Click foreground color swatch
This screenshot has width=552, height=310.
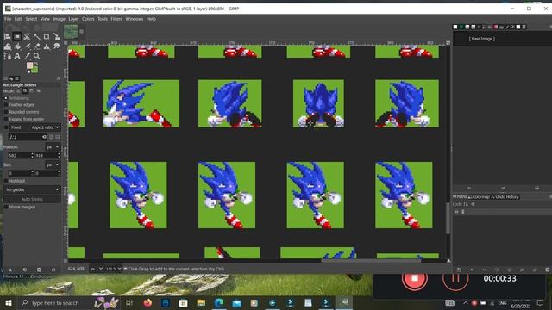[29, 65]
